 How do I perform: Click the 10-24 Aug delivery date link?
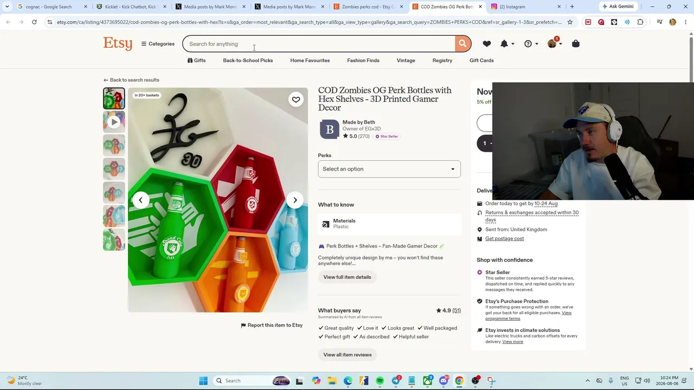546,204
